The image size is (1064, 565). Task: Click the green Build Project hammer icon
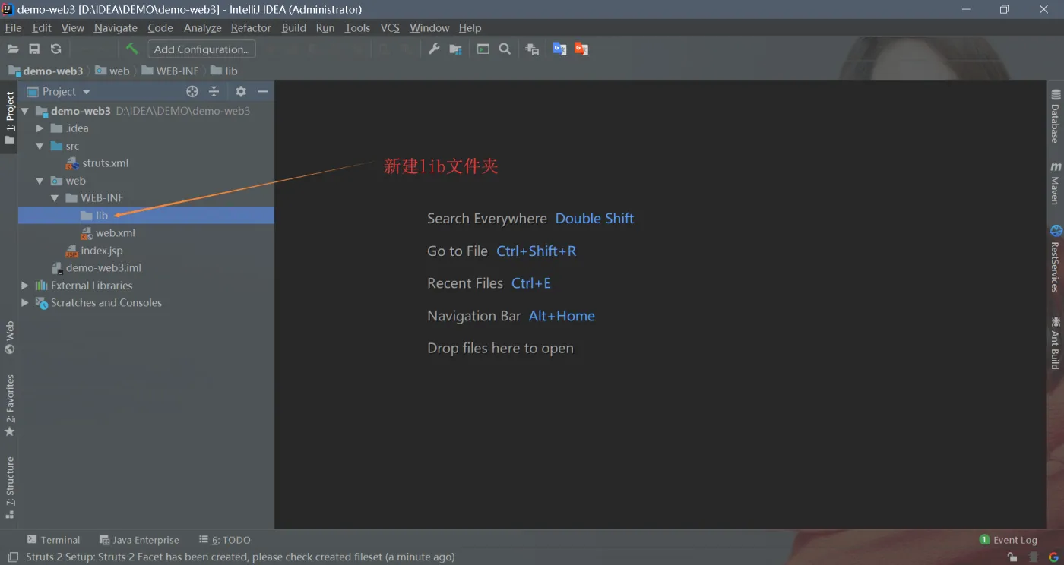[132, 49]
